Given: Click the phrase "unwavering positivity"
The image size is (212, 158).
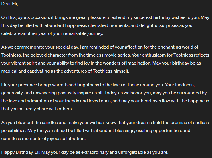Looking at the screenshot, I should click(x=55, y=93).
